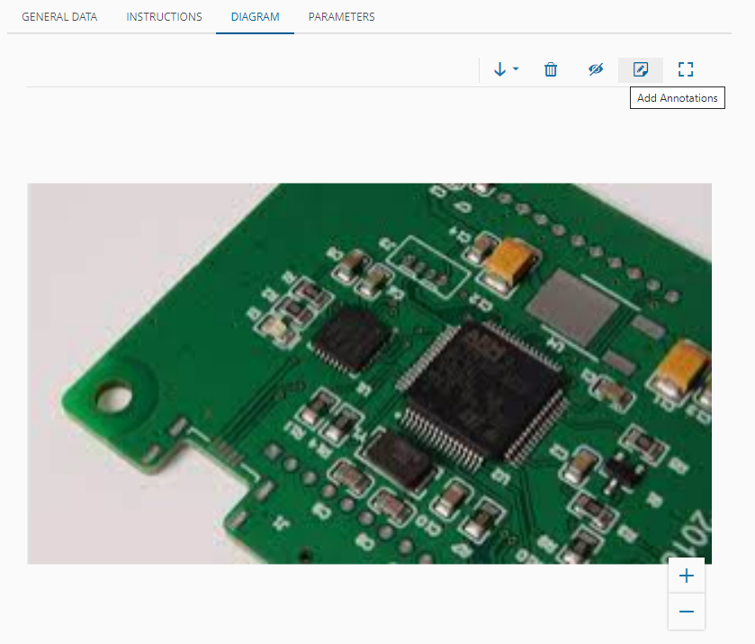Expand the download options dropdown caret
Viewport: 755px width, 644px height.
[516, 69]
